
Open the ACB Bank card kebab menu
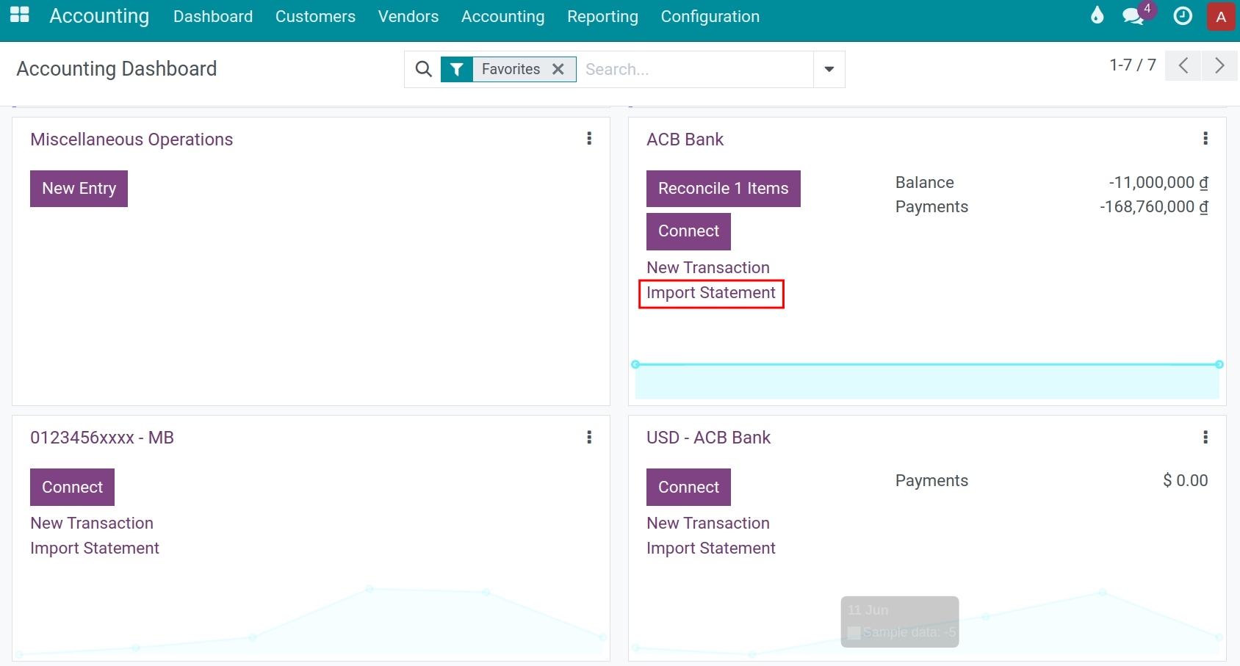pos(1205,139)
